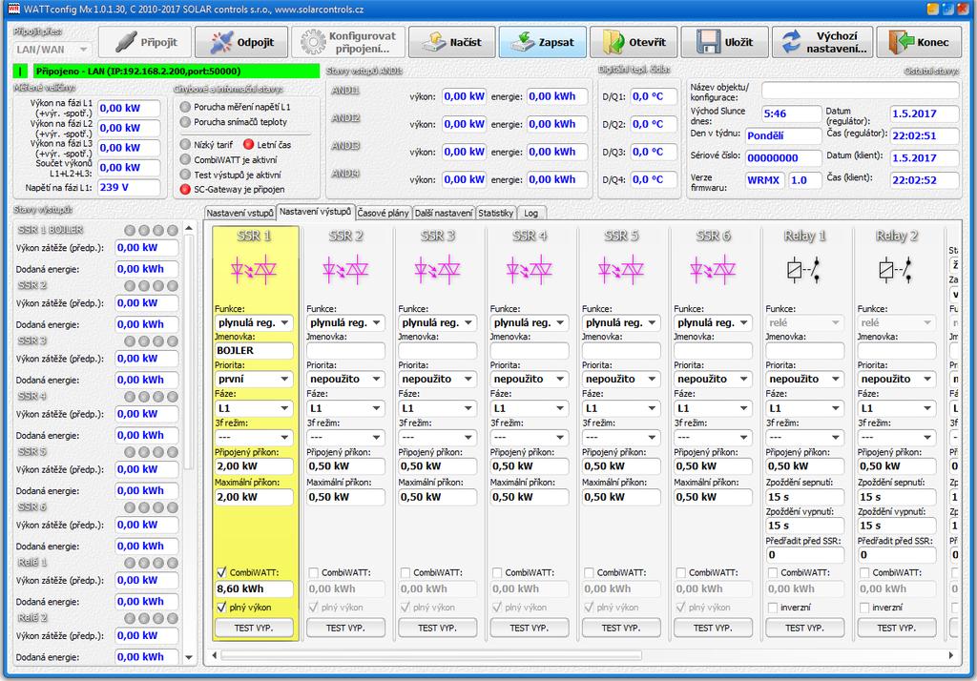Viewport: 977px width, 681px height.
Task: Click the SSR 4 triac symbol
Action: click(x=529, y=270)
